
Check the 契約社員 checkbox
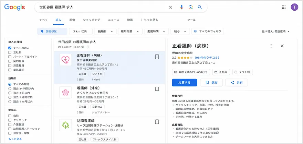pos(10,61)
